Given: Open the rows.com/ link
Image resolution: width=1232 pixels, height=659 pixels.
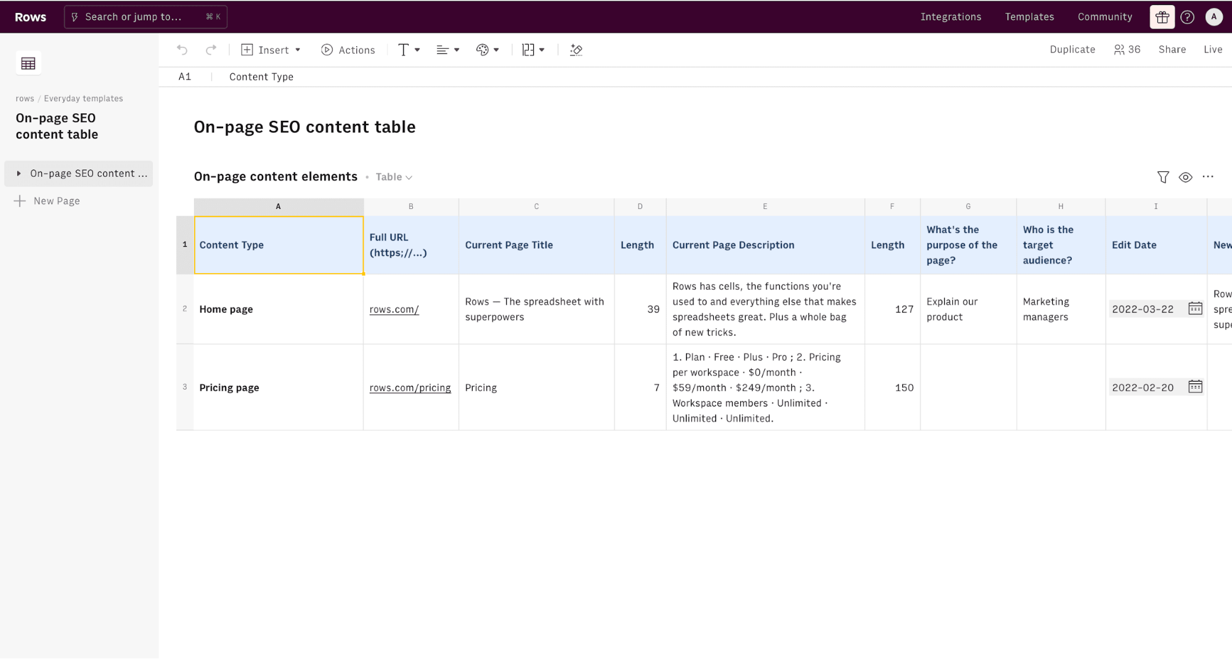Looking at the screenshot, I should point(394,309).
